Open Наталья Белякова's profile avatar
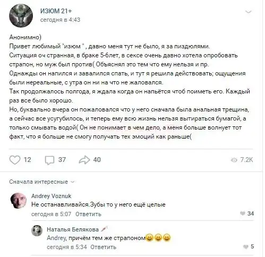This screenshot has height=257, width=265. 37,230
